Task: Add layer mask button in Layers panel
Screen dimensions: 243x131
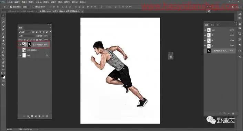Action: 32,116
